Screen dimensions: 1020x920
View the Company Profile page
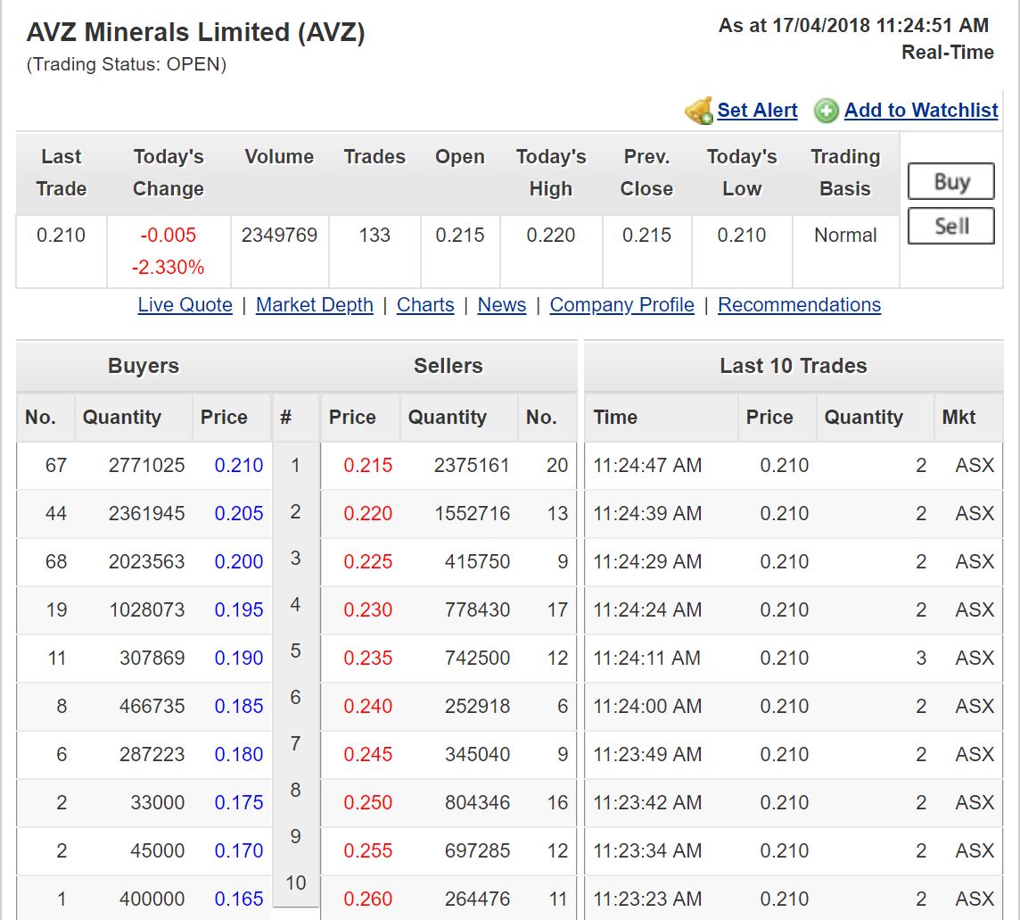pos(621,304)
